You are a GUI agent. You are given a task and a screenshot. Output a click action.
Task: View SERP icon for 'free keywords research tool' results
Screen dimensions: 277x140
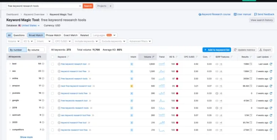(x=251, y=101)
